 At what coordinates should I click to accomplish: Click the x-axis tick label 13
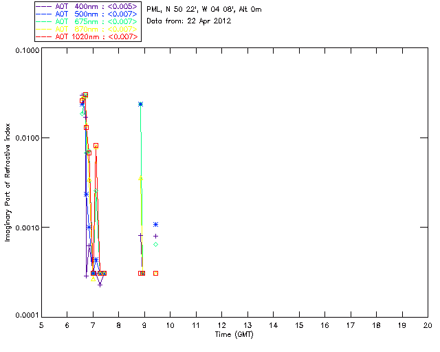point(247,325)
